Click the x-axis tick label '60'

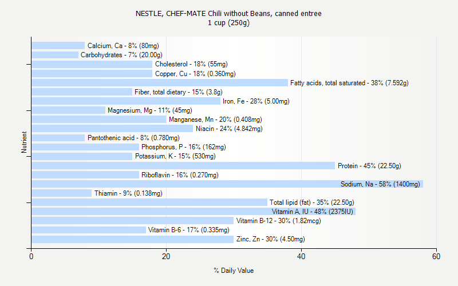point(436,256)
